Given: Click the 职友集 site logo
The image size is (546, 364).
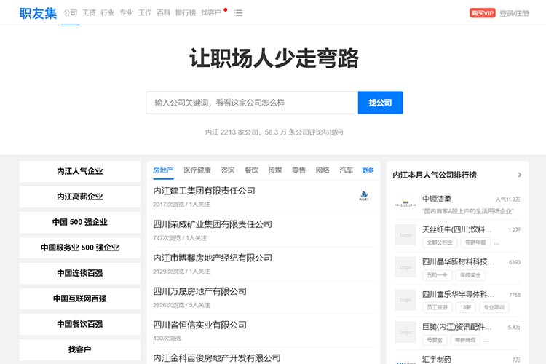Looking at the screenshot, I should pos(37,13).
